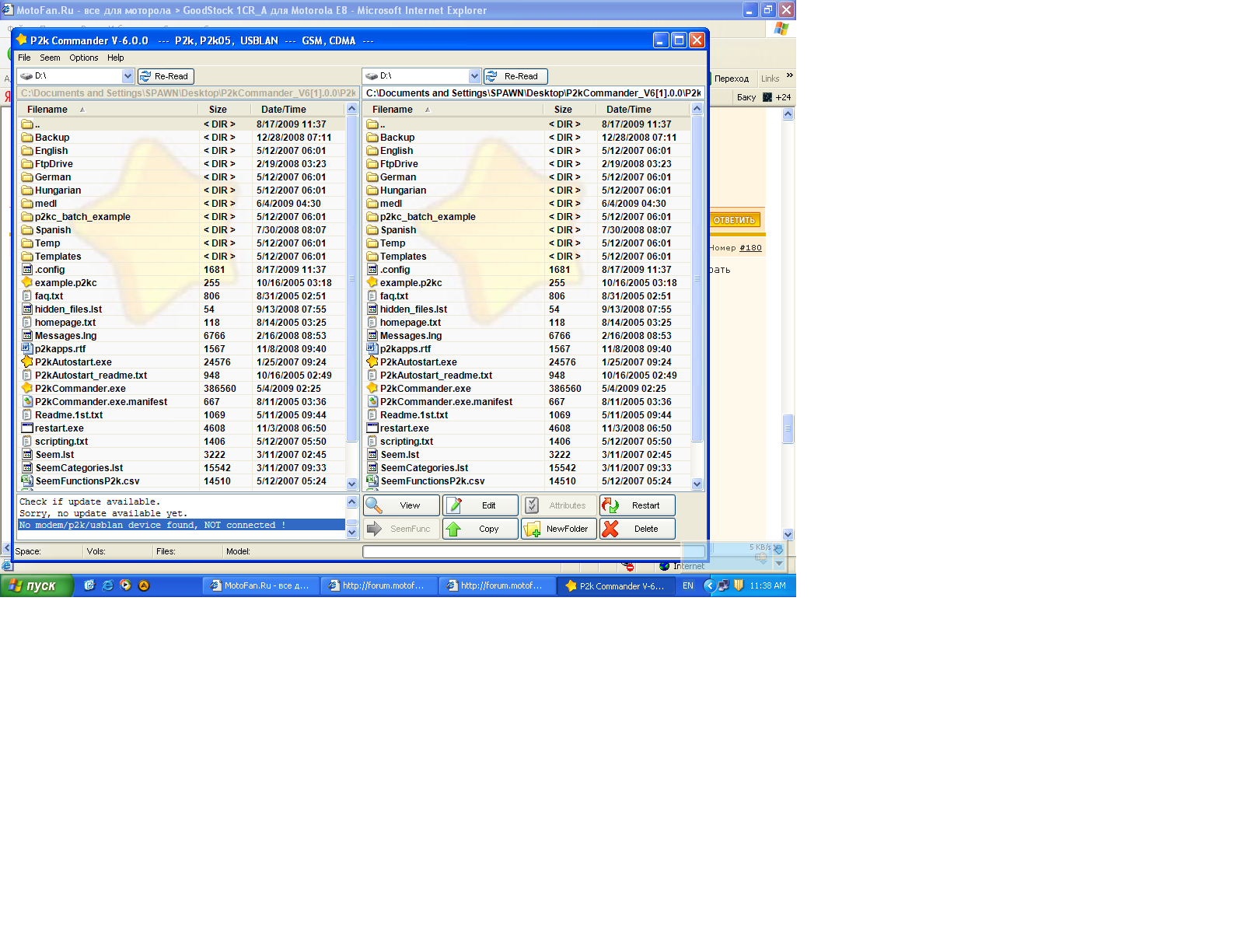Select 'P2kAutostart_readme.txt' in right panel

(436, 376)
